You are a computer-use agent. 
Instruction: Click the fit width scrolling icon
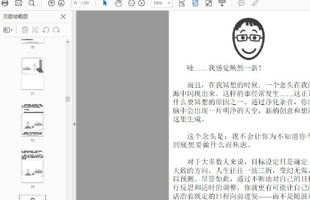(182, 3)
